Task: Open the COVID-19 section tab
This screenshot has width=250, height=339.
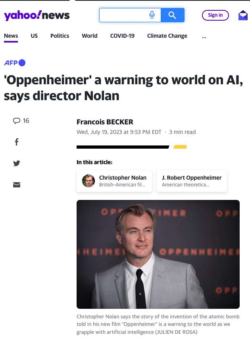Action: tap(122, 36)
